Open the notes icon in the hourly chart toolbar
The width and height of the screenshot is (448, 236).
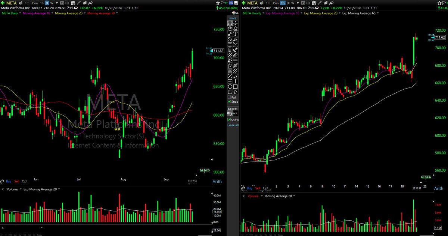[314, 3]
